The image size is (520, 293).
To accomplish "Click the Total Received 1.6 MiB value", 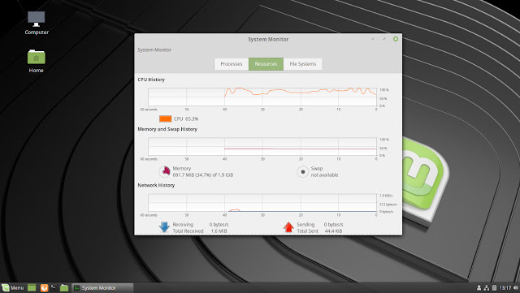I will pyautogui.click(x=219, y=231).
